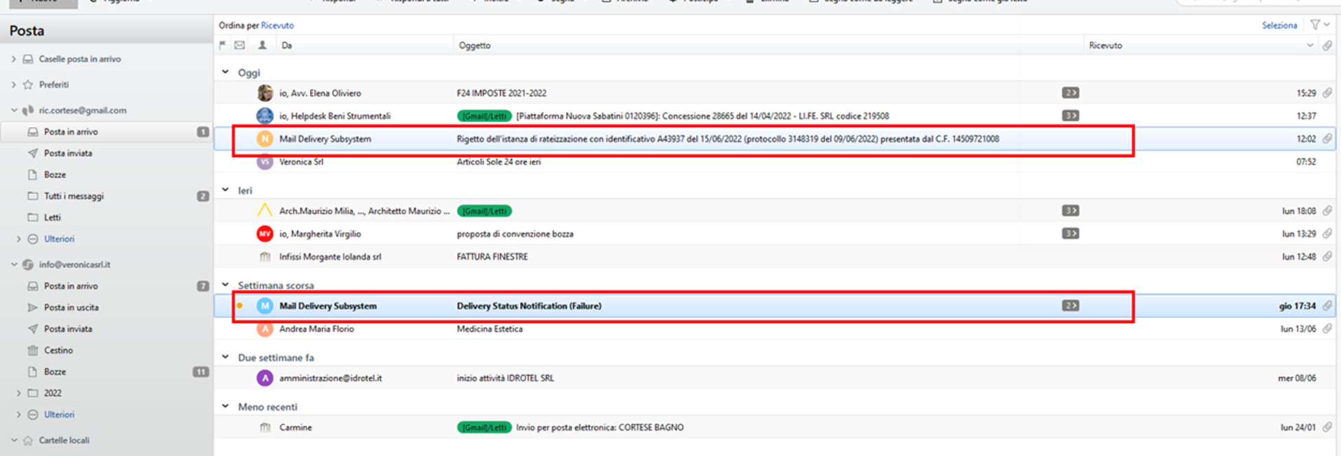Click the conversation count badge on F24 IMPOSTE
This screenshot has height=456, width=1341.
click(x=1070, y=93)
